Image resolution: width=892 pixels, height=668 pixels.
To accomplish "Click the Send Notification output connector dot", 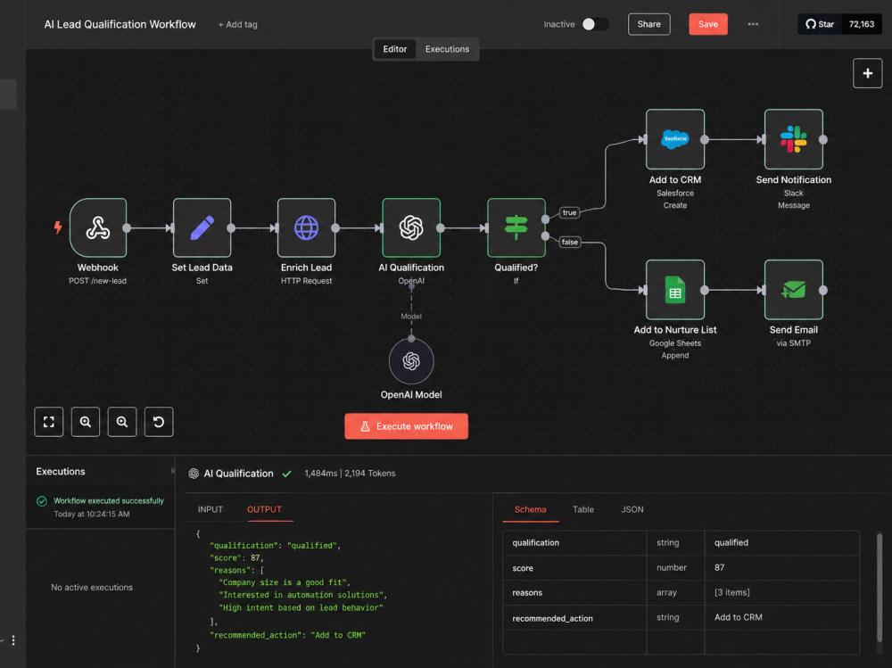I will 823,139.
